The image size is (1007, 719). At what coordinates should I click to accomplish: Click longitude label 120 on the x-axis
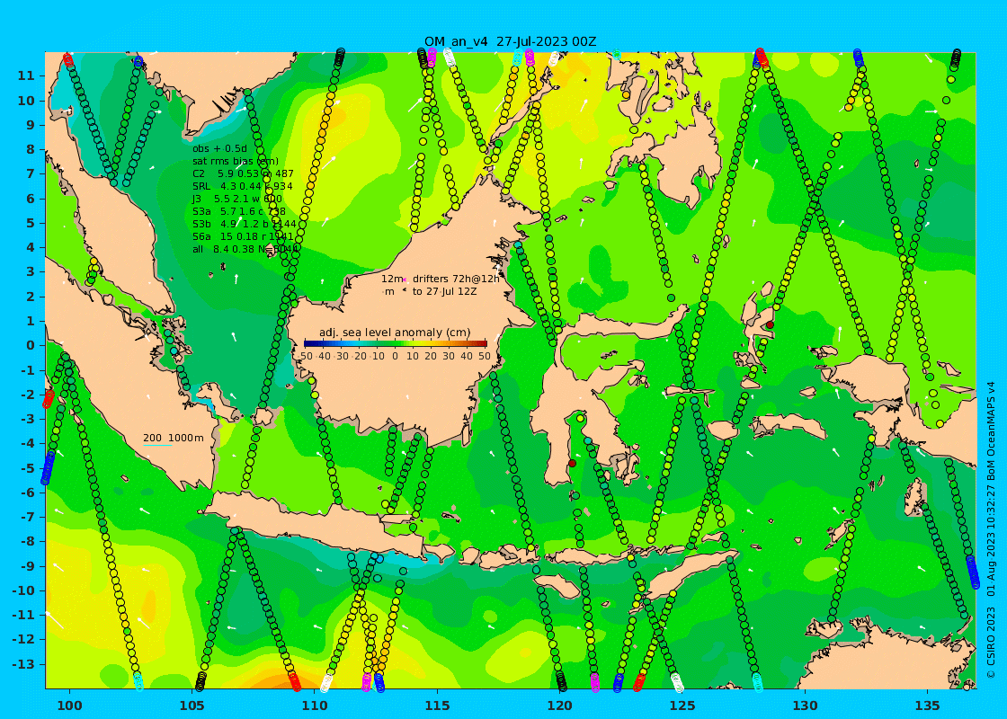click(x=560, y=706)
